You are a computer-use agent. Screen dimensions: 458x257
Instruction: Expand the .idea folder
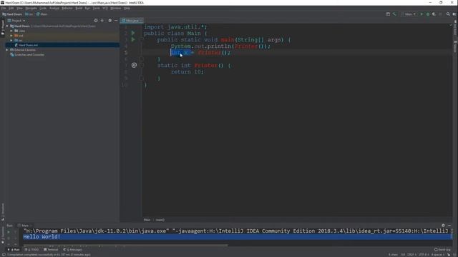pyautogui.click(x=11, y=31)
